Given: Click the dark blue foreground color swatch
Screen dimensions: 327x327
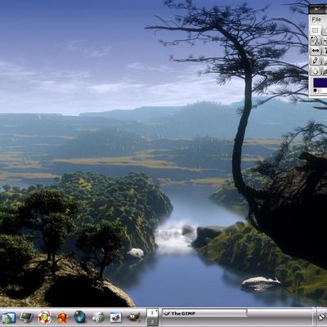Looking at the screenshot, I should click(x=320, y=83).
